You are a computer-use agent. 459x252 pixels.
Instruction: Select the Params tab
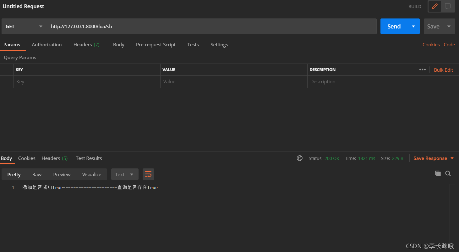12,45
